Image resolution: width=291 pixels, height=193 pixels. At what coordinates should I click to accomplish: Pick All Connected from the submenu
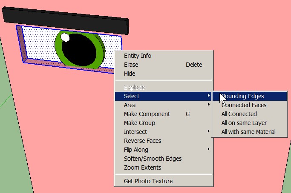pyautogui.click(x=239, y=114)
